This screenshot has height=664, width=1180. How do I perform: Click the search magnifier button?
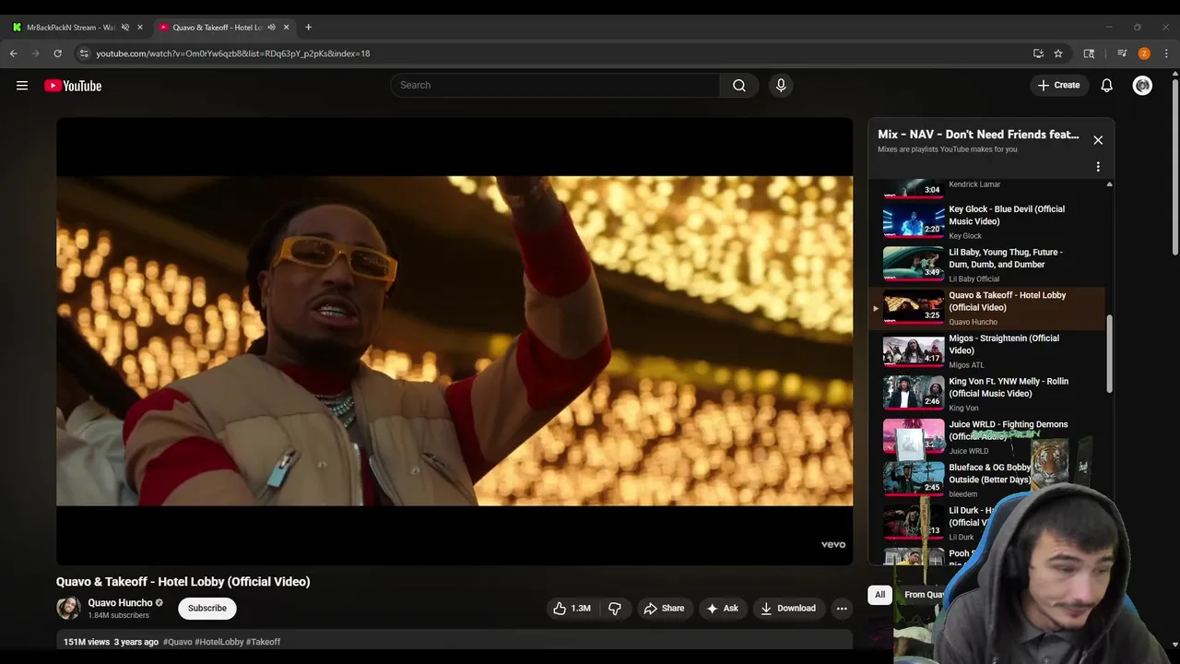(739, 85)
